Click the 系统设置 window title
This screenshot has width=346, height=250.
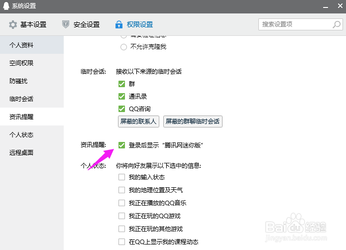(x=24, y=6)
